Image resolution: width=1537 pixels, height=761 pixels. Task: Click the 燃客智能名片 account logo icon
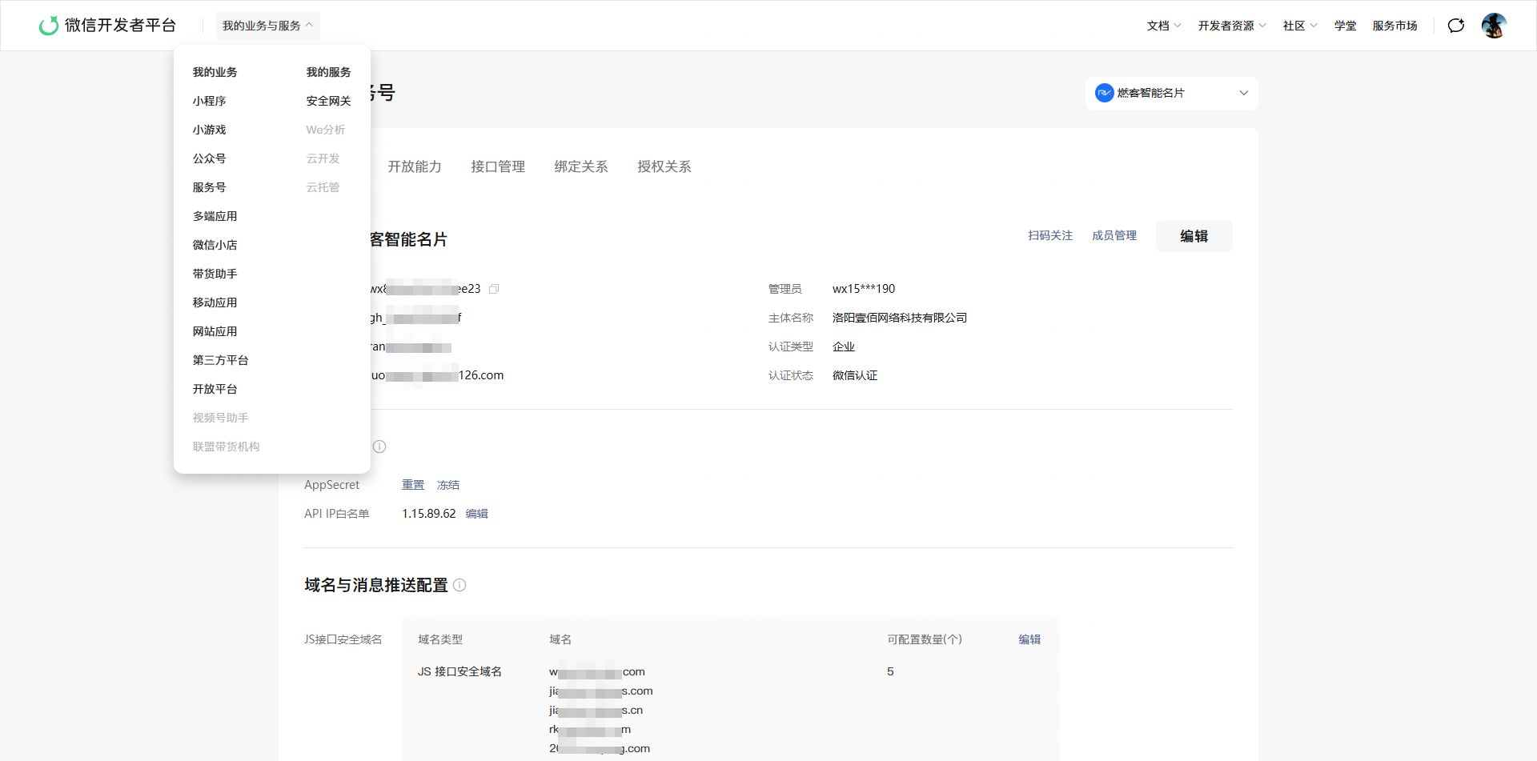pyautogui.click(x=1105, y=93)
